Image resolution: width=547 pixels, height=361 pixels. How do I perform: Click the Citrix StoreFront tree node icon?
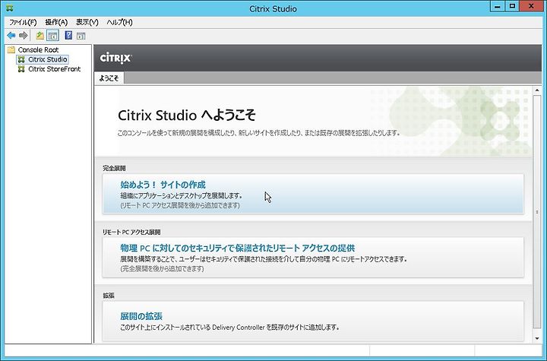click(x=21, y=69)
